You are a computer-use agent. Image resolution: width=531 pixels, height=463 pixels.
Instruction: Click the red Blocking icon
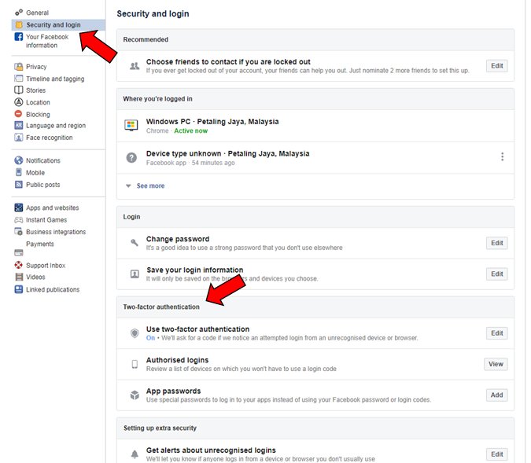tap(19, 114)
